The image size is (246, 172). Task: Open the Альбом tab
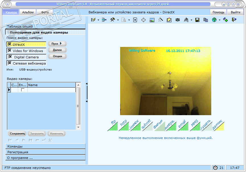tap(28, 12)
